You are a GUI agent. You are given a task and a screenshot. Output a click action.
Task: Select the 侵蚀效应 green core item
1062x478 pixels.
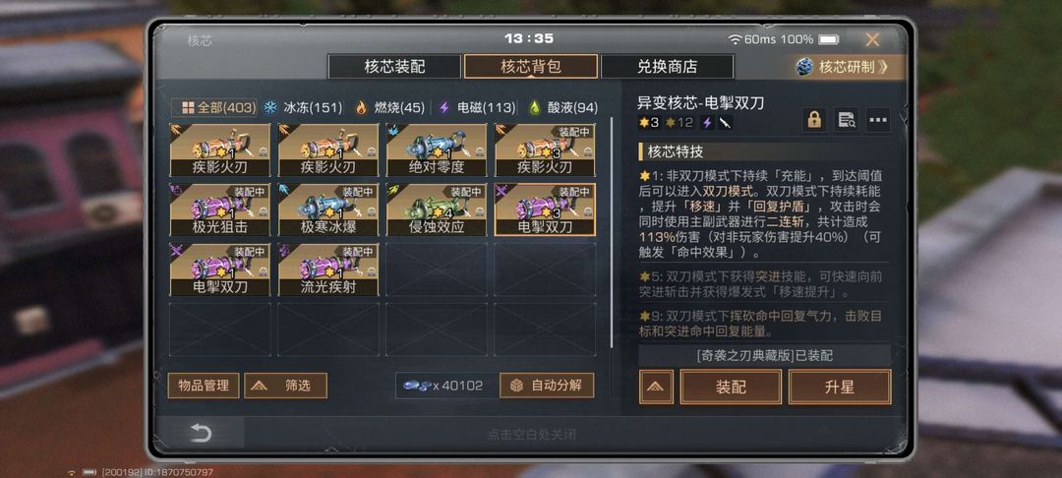coord(437,209)
